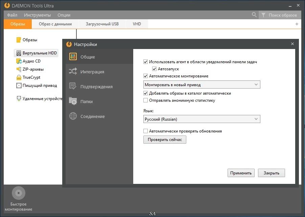Open the Монтировать в новый привод dropdown
Image resolution: width=305 pixels, height=217 pixels.
tap(202, 85)
